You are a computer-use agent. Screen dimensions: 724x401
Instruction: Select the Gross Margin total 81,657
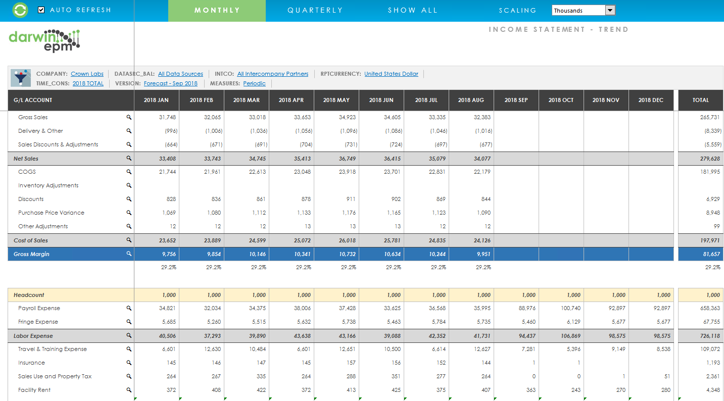pyautogui.click(x=711, y=254)
